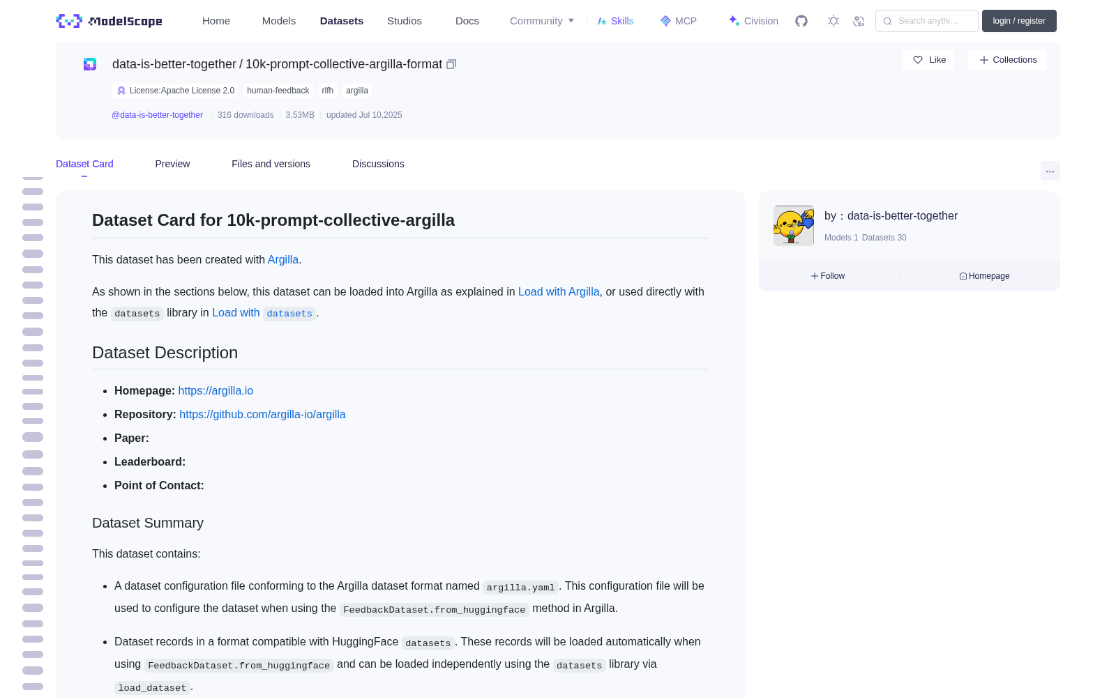Go to the Datasets page
This screenshot has height=697, width=1116.
pos(342,21)
